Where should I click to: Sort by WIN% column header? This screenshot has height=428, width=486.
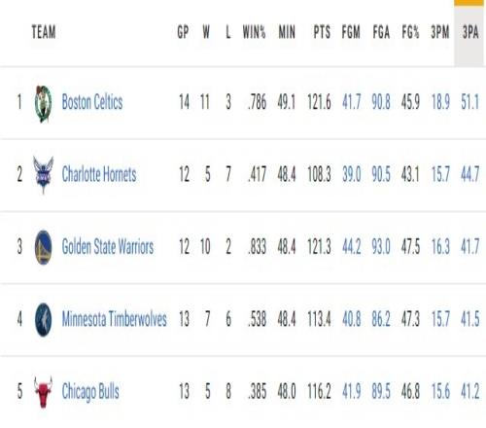point(254,32)
